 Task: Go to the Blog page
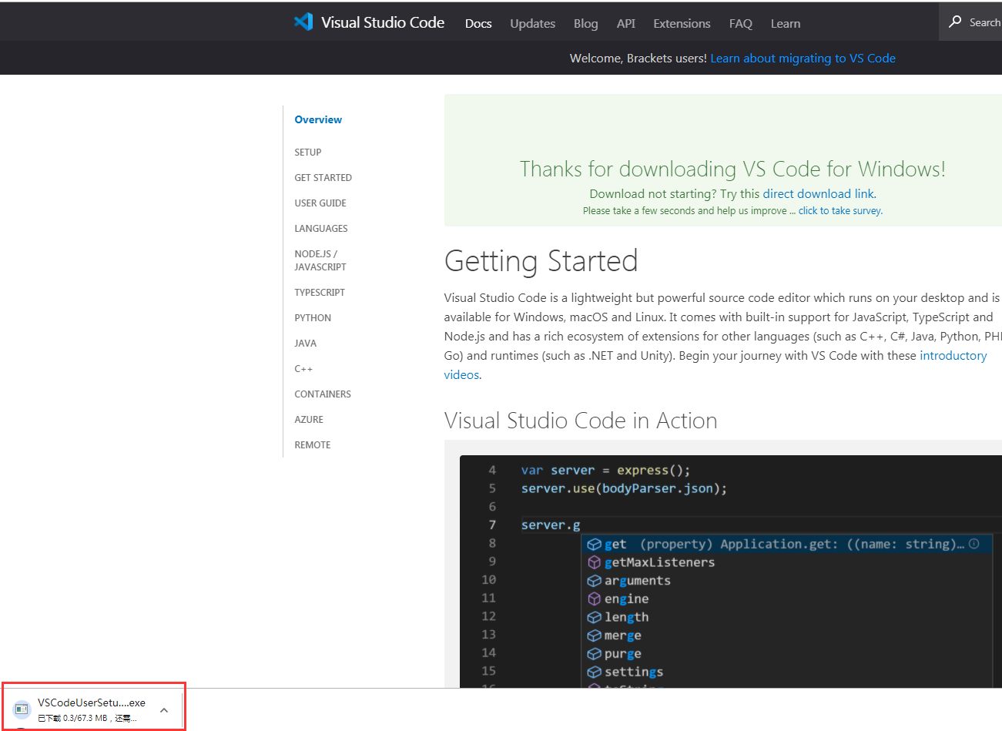[585, 24]
